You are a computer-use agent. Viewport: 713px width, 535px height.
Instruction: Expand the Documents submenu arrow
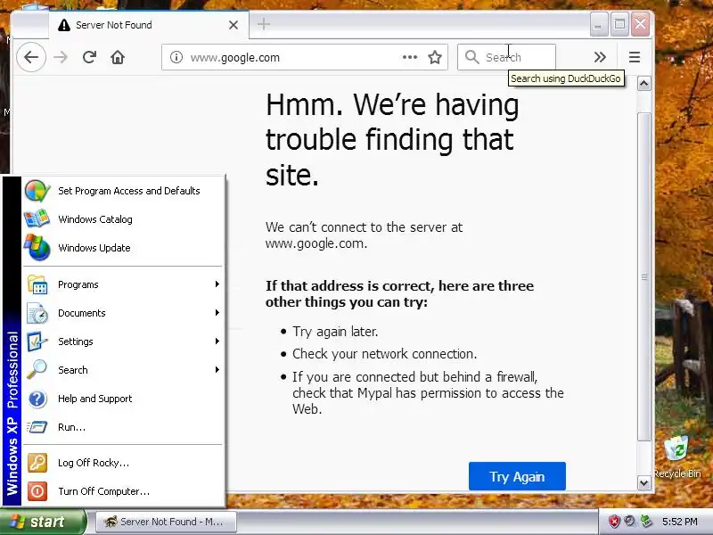(217, 313)
